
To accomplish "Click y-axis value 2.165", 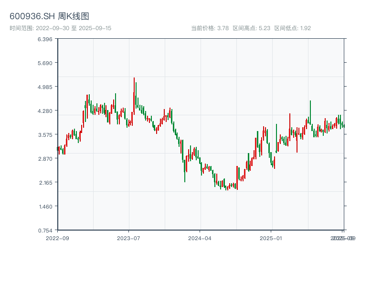I will click(45, 183).
